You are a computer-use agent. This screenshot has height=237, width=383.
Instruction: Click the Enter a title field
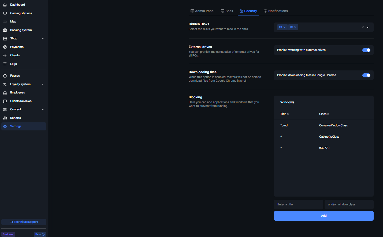(x=298, y=204)
